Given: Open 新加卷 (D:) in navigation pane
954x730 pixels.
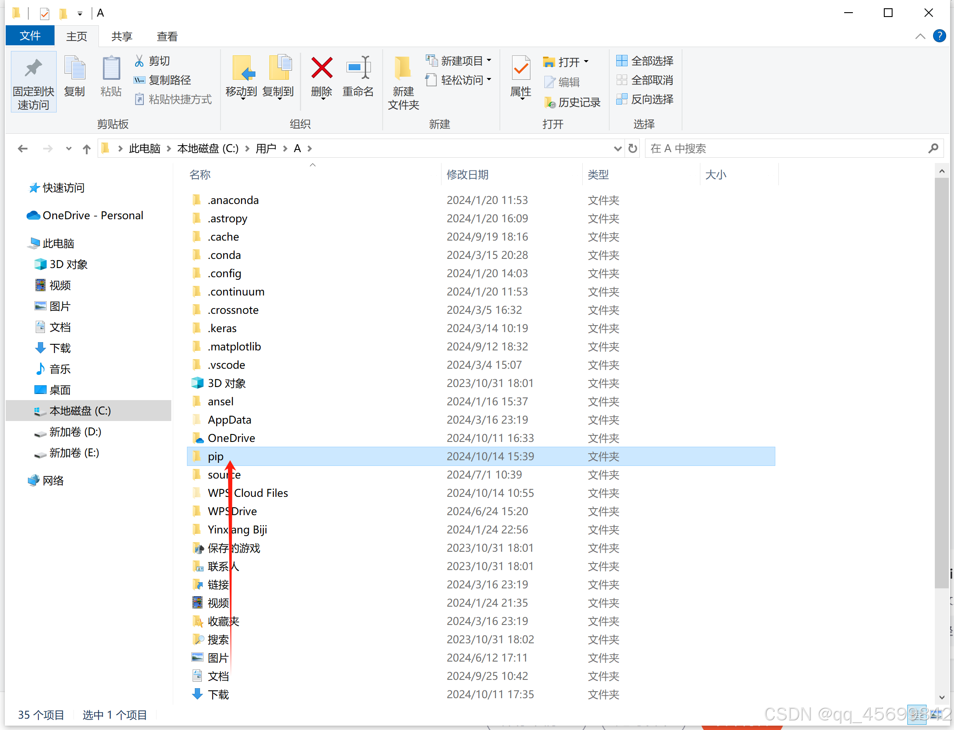Looking at the screenshot, I should pyautogui.click(x=75, y=432).
